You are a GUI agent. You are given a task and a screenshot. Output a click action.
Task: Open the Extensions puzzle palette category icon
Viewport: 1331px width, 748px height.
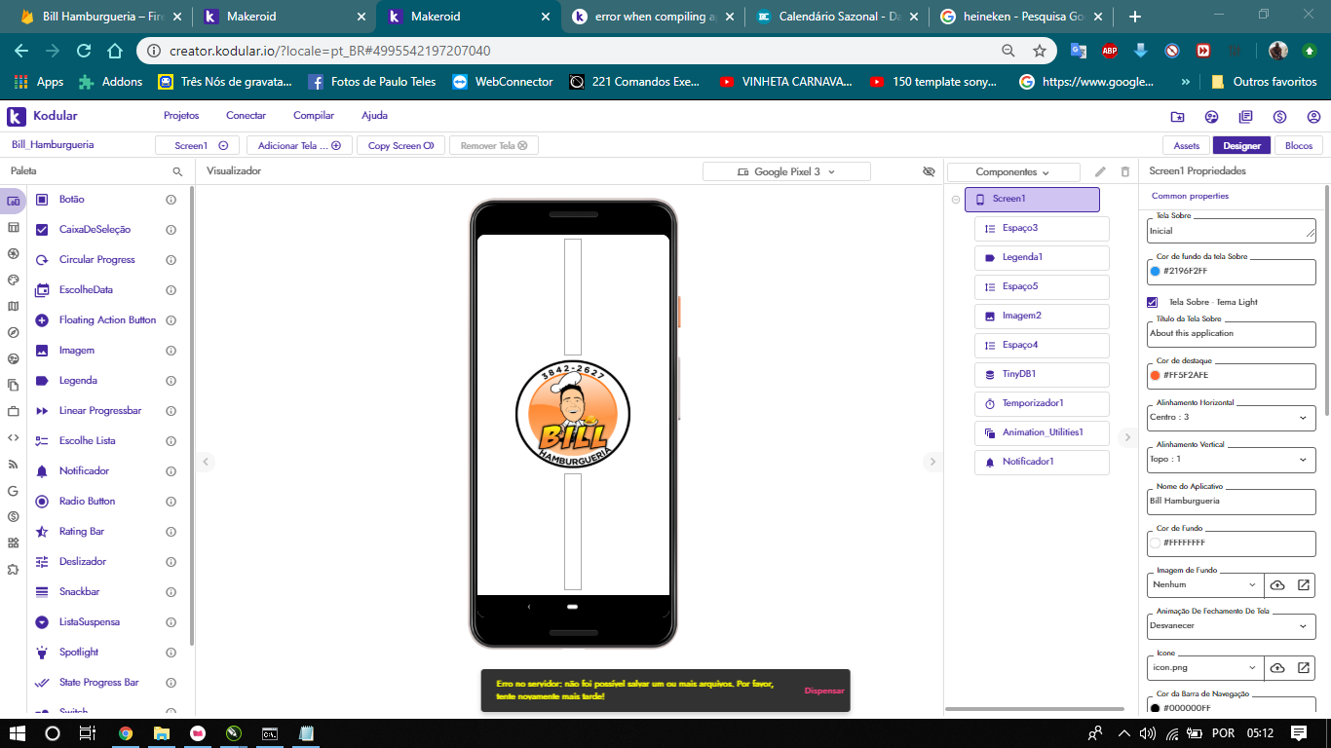pos(13,569)
